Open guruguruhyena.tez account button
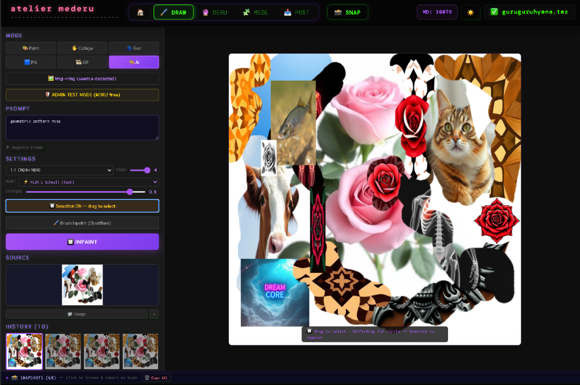This screenshot has width=580, height=385. click(x=530, y=12)
